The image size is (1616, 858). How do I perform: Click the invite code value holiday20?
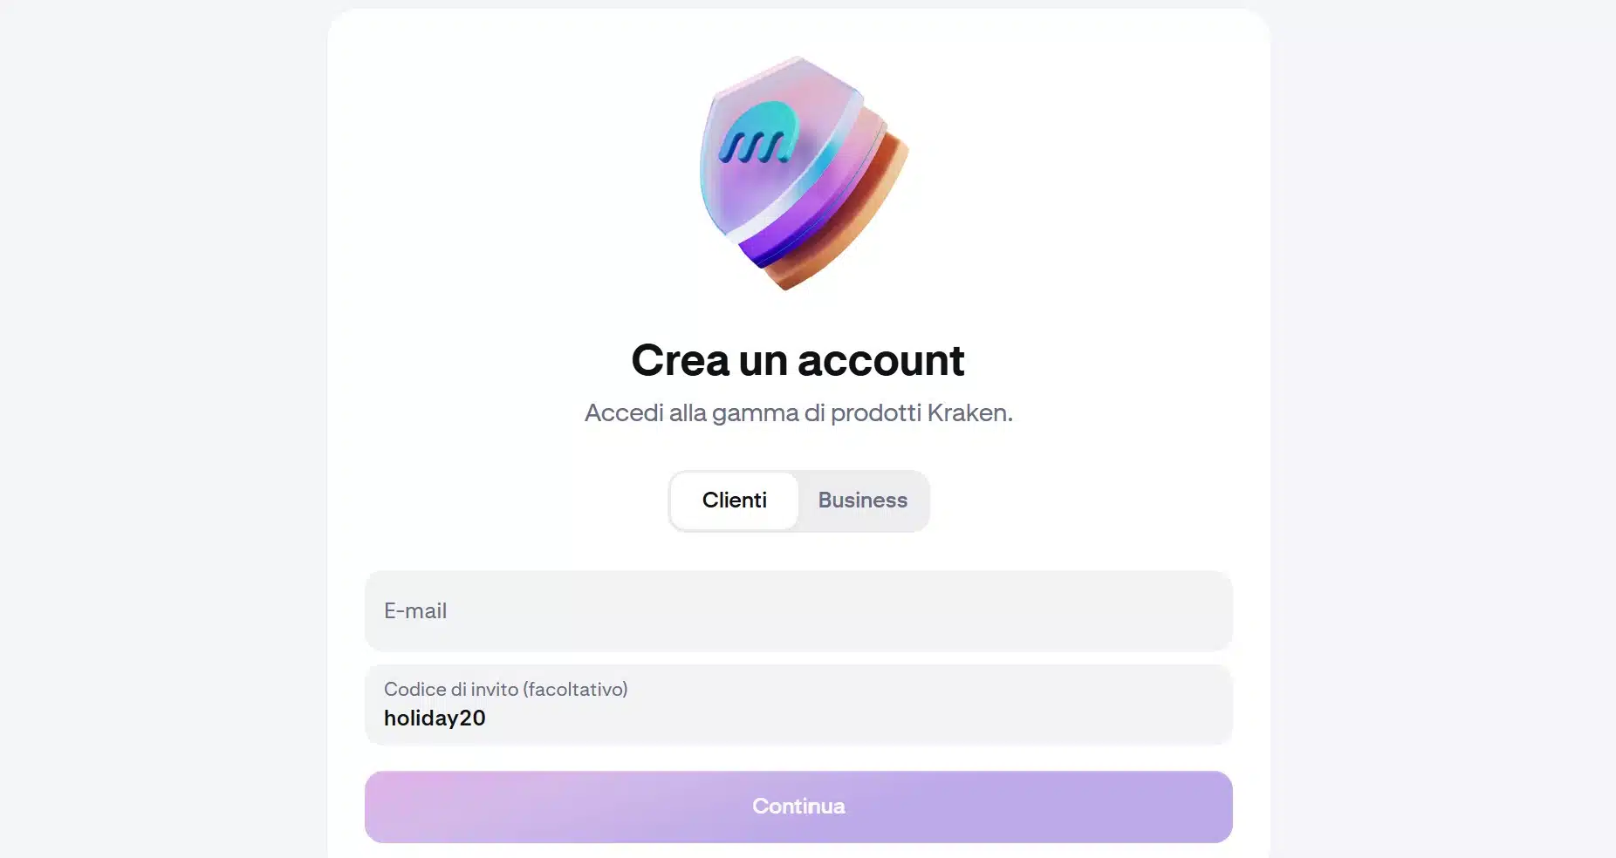[x=435, y=718]
